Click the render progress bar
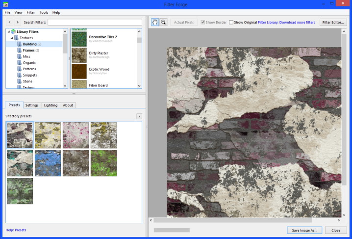352x239 pixels. pos(172,230)
